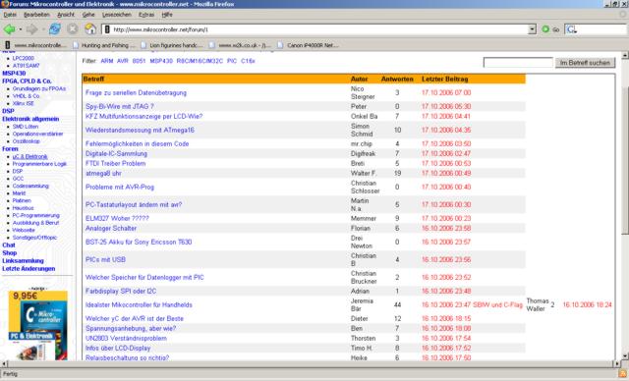Open thread 'FTDI Treiber Problem'
The width and height of the screenshot is (629, 381).
pos(116,163)
